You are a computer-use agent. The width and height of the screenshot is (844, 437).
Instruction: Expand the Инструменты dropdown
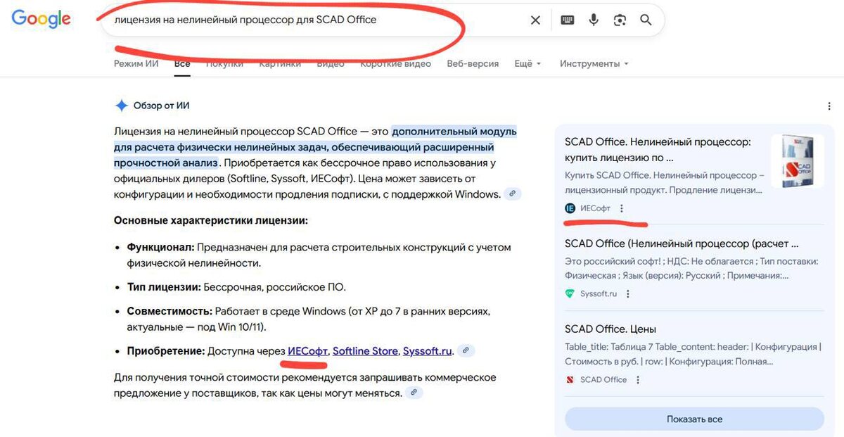[x=594, y=63]
